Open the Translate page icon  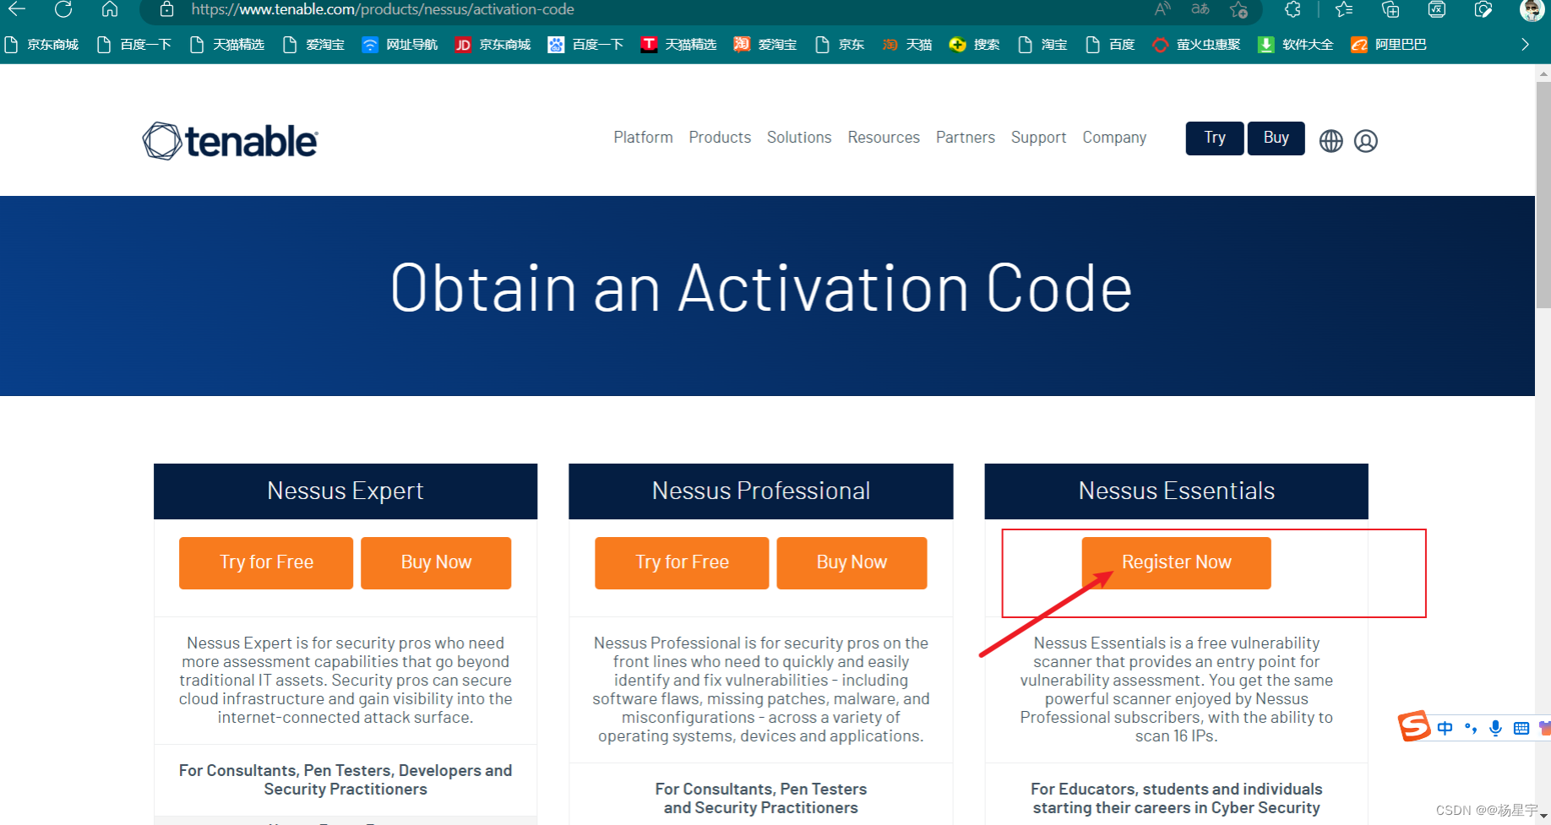pyautogui.click(x=1200, y=9)
